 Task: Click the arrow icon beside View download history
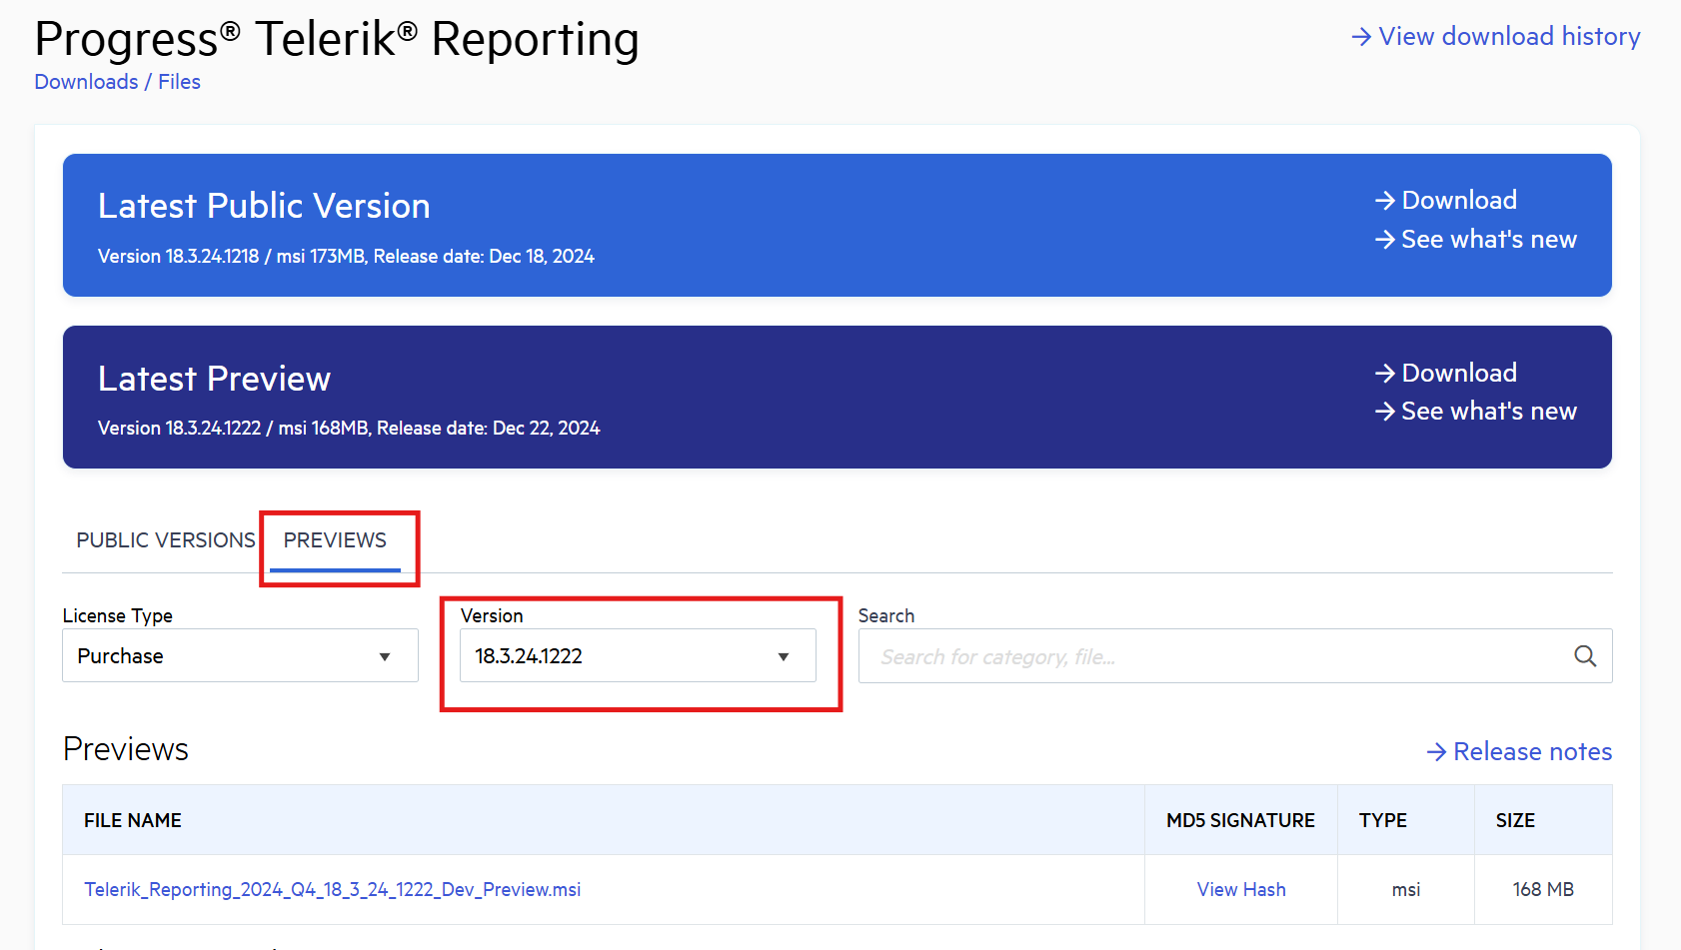1361,36
